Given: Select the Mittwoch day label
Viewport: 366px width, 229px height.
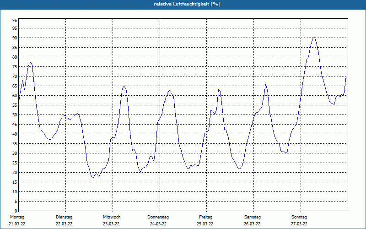Looking at the screenshot, I should (112, 217).
